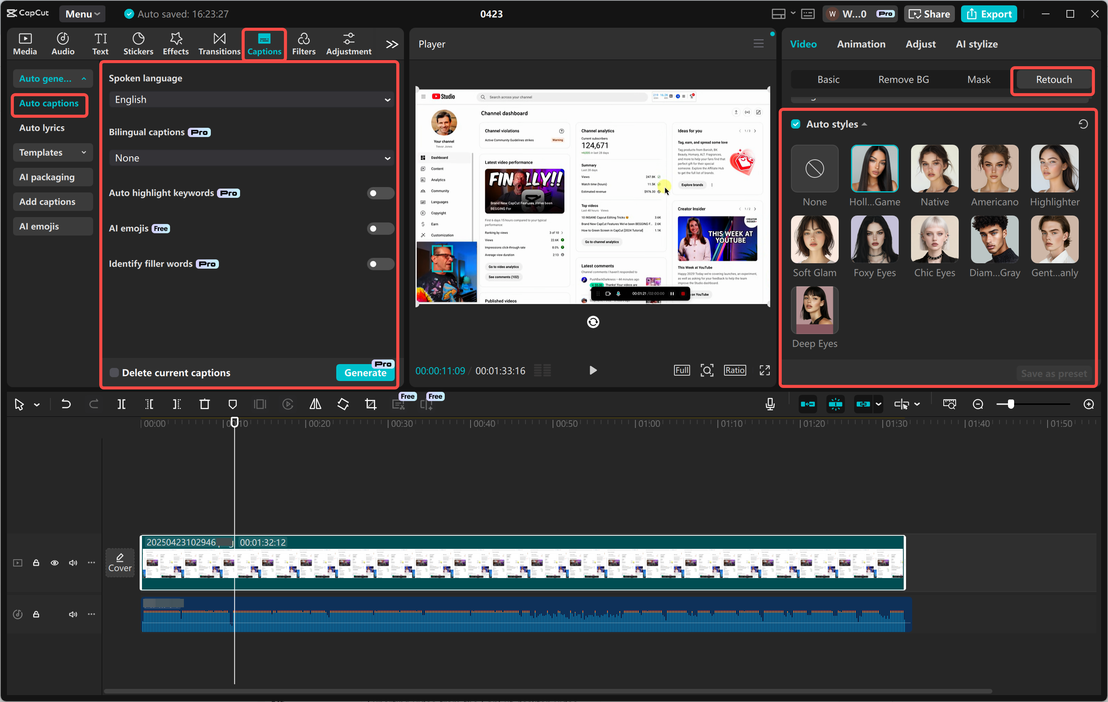
Task: Open the Menu in the top bar
Action: [82, 13]
